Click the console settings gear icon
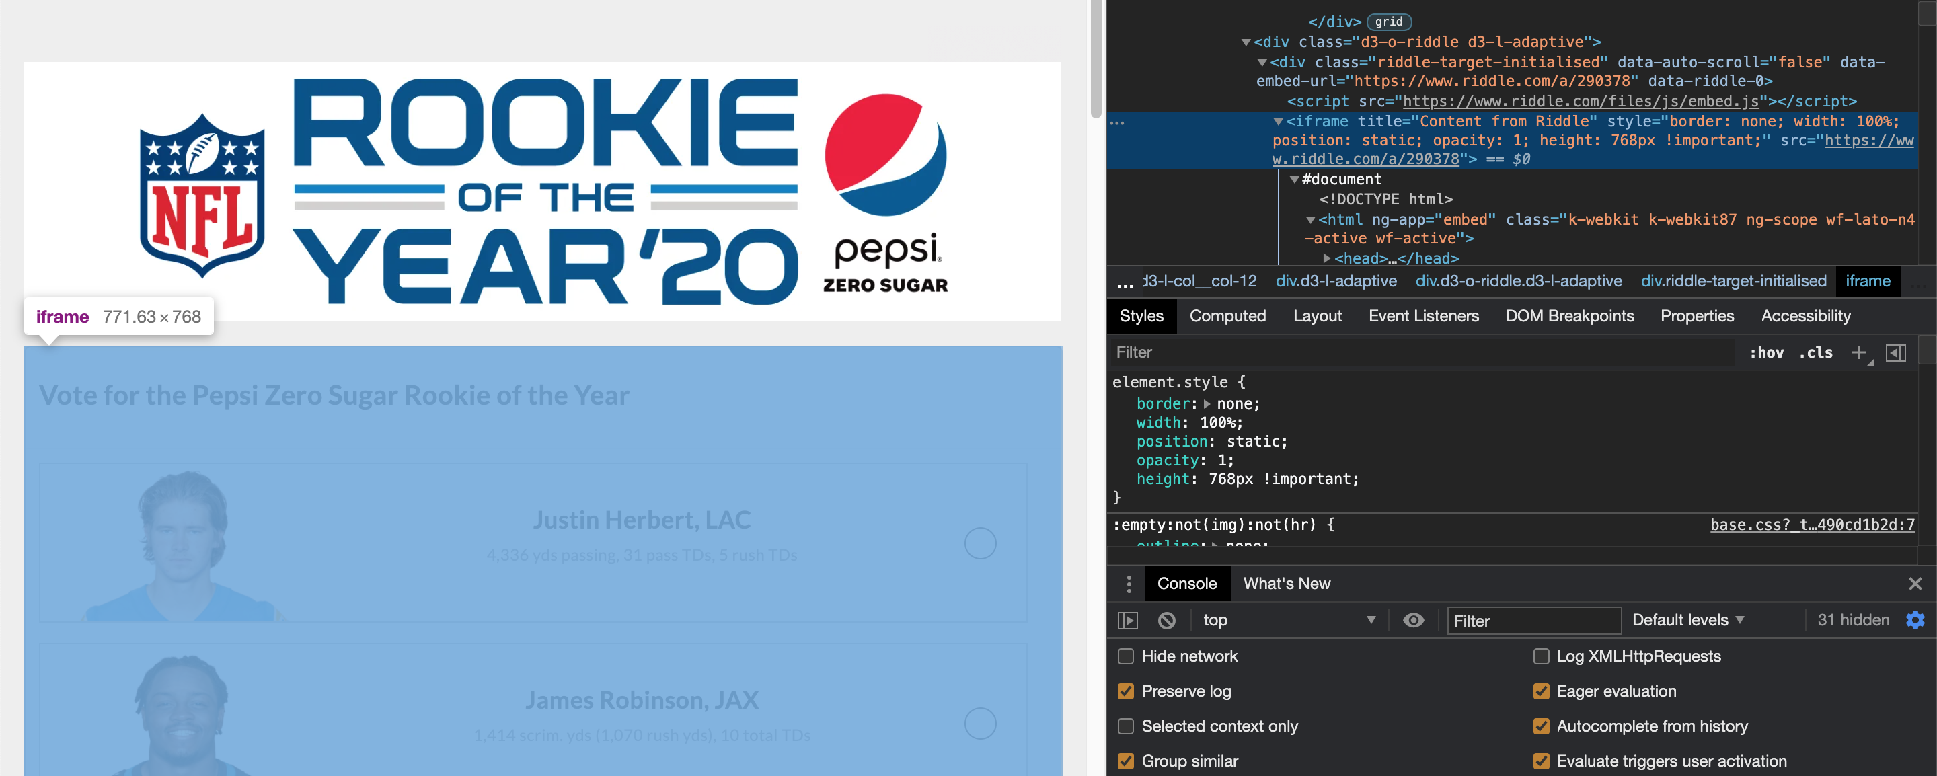 (1914, 619)
